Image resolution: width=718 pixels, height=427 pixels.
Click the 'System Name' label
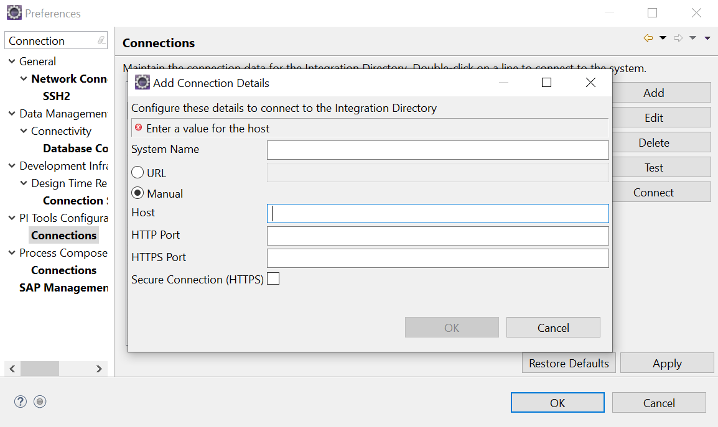click(x=166, y=149)
